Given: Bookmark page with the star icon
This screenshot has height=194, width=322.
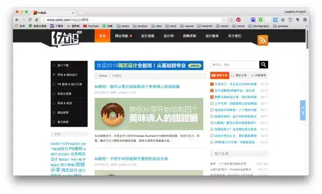Looking at the screenshot, I should click(223, 20).
